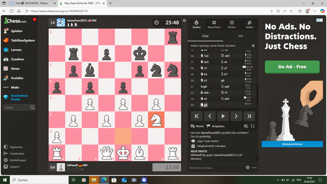
Task: Open LEHwuff player name
Action: point(72,165)
